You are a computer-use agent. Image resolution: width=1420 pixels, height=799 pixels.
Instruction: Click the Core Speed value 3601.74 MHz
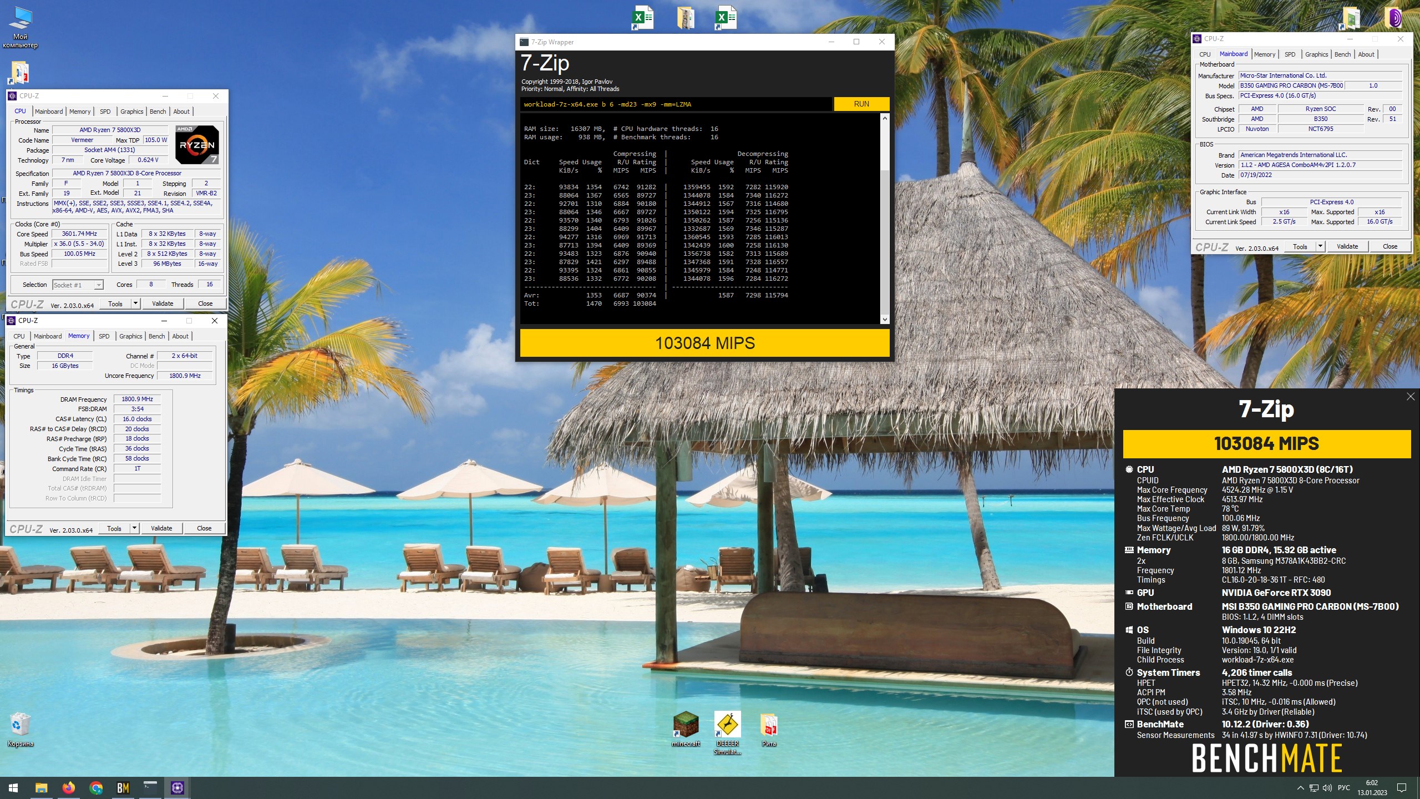79,234
